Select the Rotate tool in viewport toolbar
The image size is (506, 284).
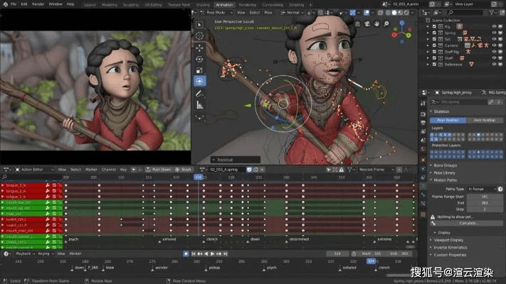199,58
